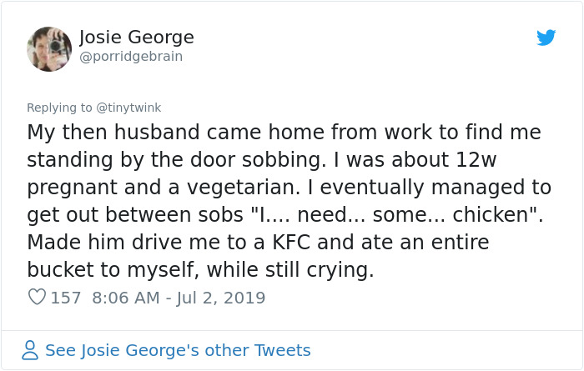Click the @porridgebrain handle

click(130, 57)
